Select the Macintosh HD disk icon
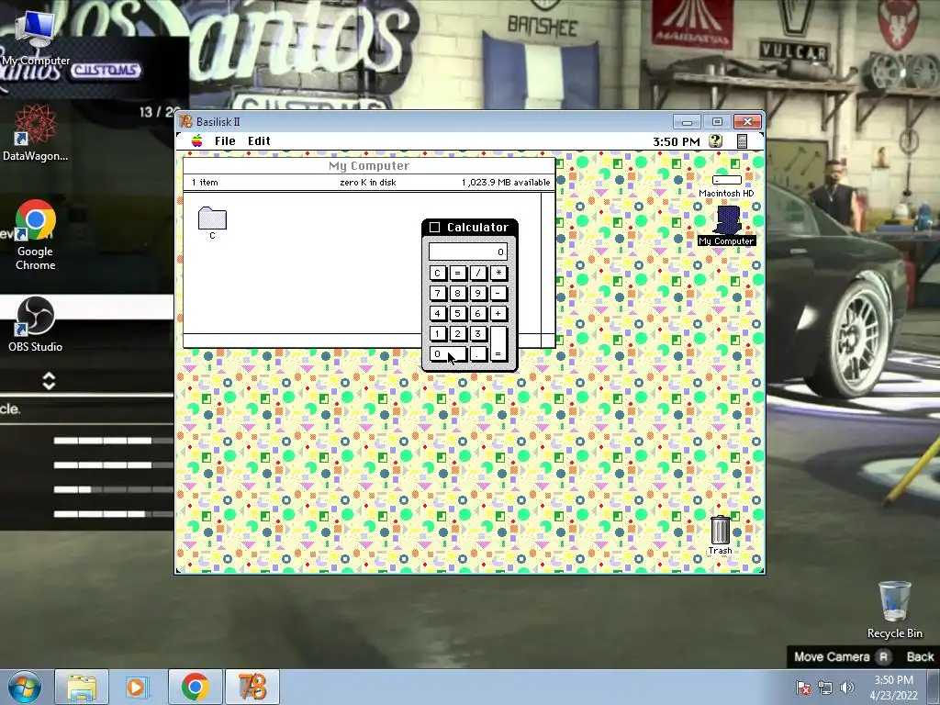The width and height of the screenshot is (940, 705). tap(726, 185)
